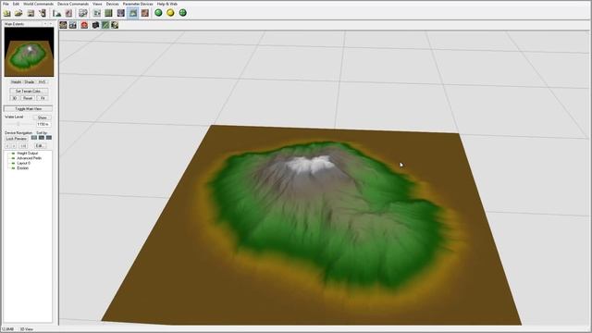Click the Toggle Main View button
The image size is (592, 333).
tap(29, 109)
